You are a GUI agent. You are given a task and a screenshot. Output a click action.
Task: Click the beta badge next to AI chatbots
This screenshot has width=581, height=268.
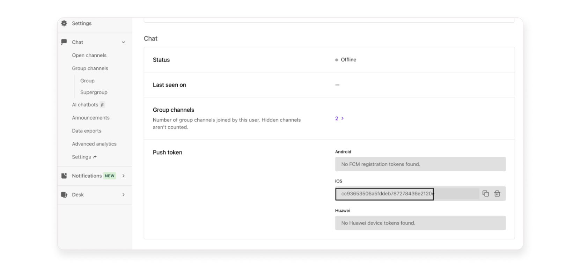pos(102,105)
